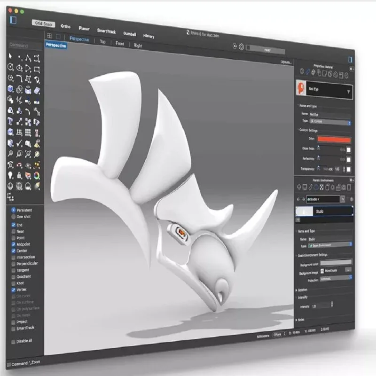Open the CPlane dropdown in status bar
Image resolution: width=376 pixels, height=376 pixels.
point(279,334)
